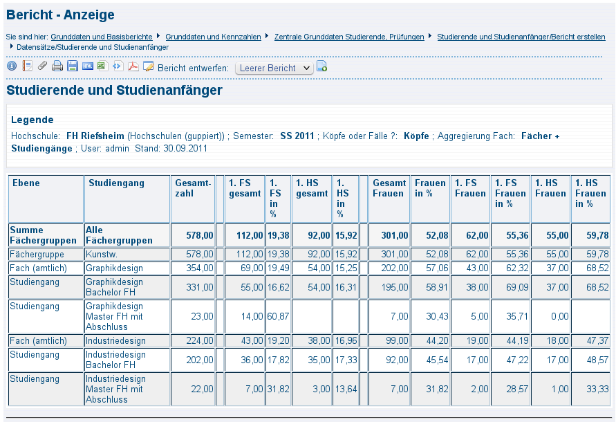616x422 pixels.
Task: Click the FH Riefsheim legend text
Action: [x=95, y=136]
